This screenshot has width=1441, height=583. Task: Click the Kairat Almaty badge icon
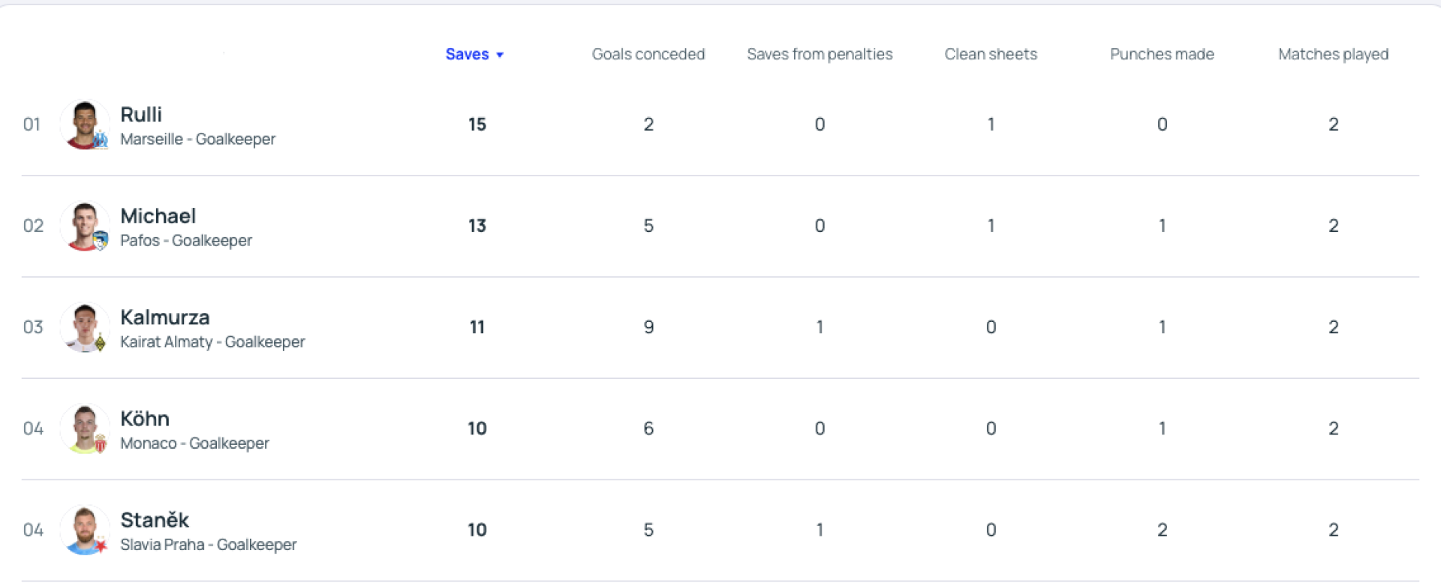101,343
